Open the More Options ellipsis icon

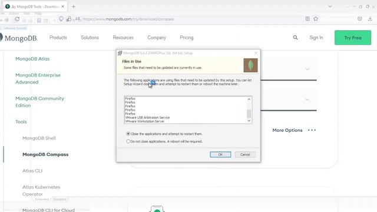pos(312,130)
